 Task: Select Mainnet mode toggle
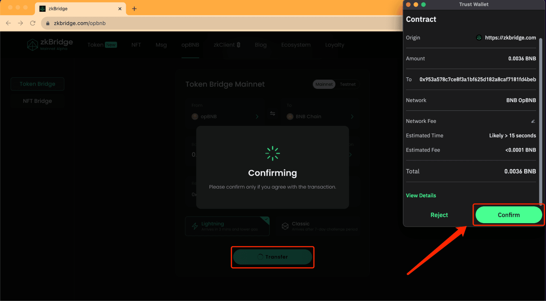[324, 84]
